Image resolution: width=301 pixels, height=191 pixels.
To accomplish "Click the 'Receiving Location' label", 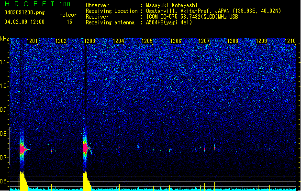I will click(x=111, y=11).
